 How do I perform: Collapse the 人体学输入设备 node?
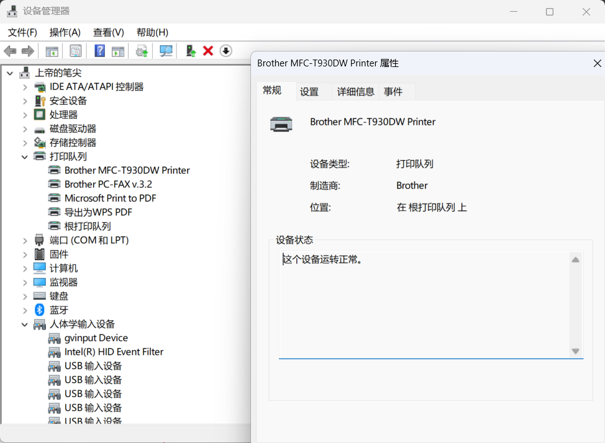tap(25, 324)
